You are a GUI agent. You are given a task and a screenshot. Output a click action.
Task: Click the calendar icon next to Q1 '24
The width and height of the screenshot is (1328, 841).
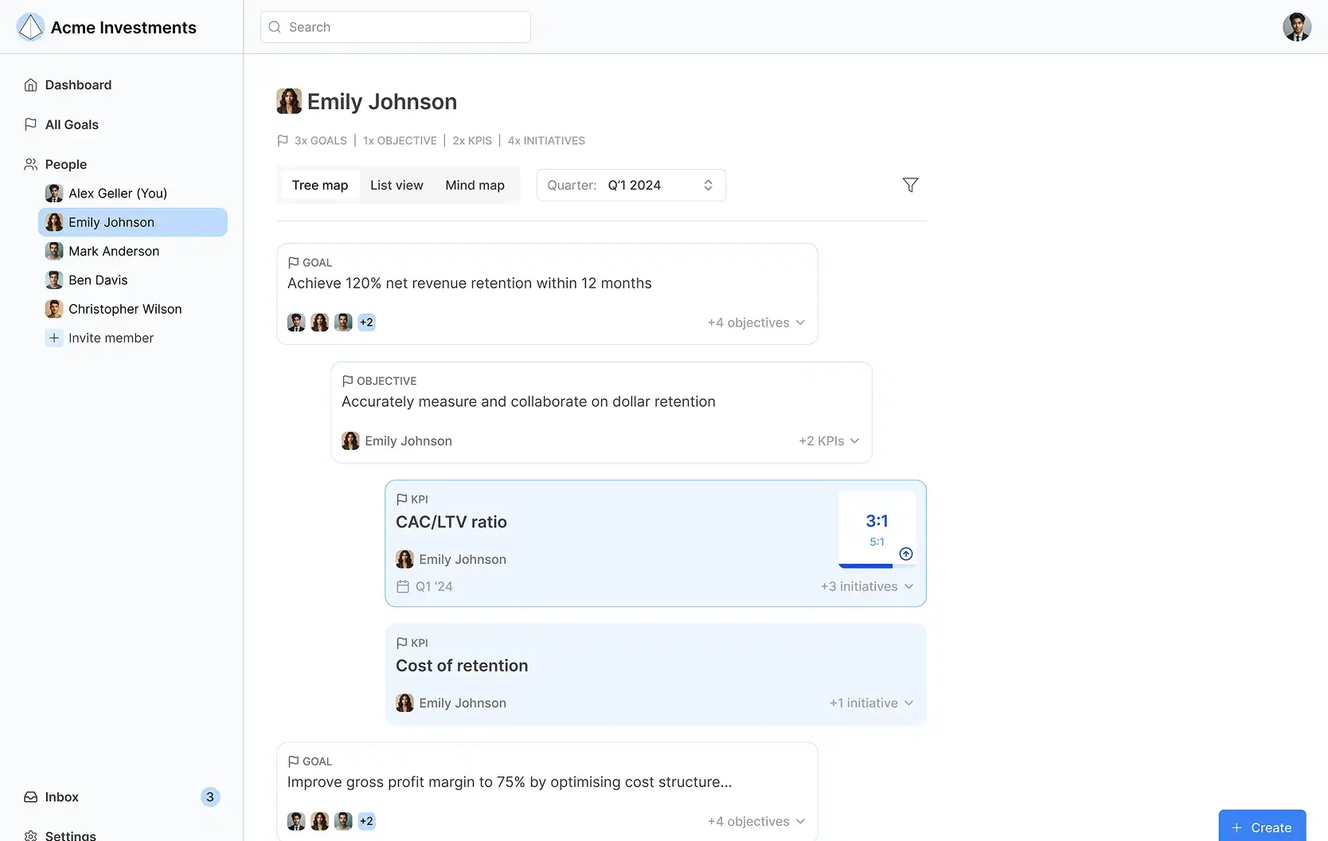coord(403,586)
